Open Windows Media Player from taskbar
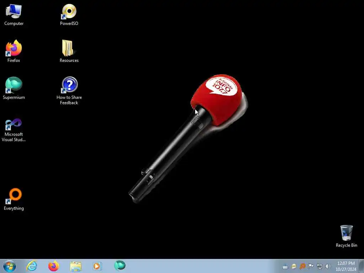Screen dimensions: 364x273 tap(97, 266)
